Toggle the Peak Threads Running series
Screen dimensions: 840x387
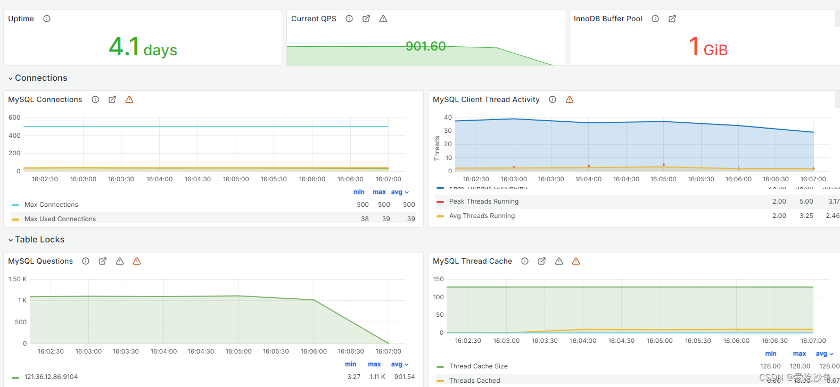pos(484,201)
